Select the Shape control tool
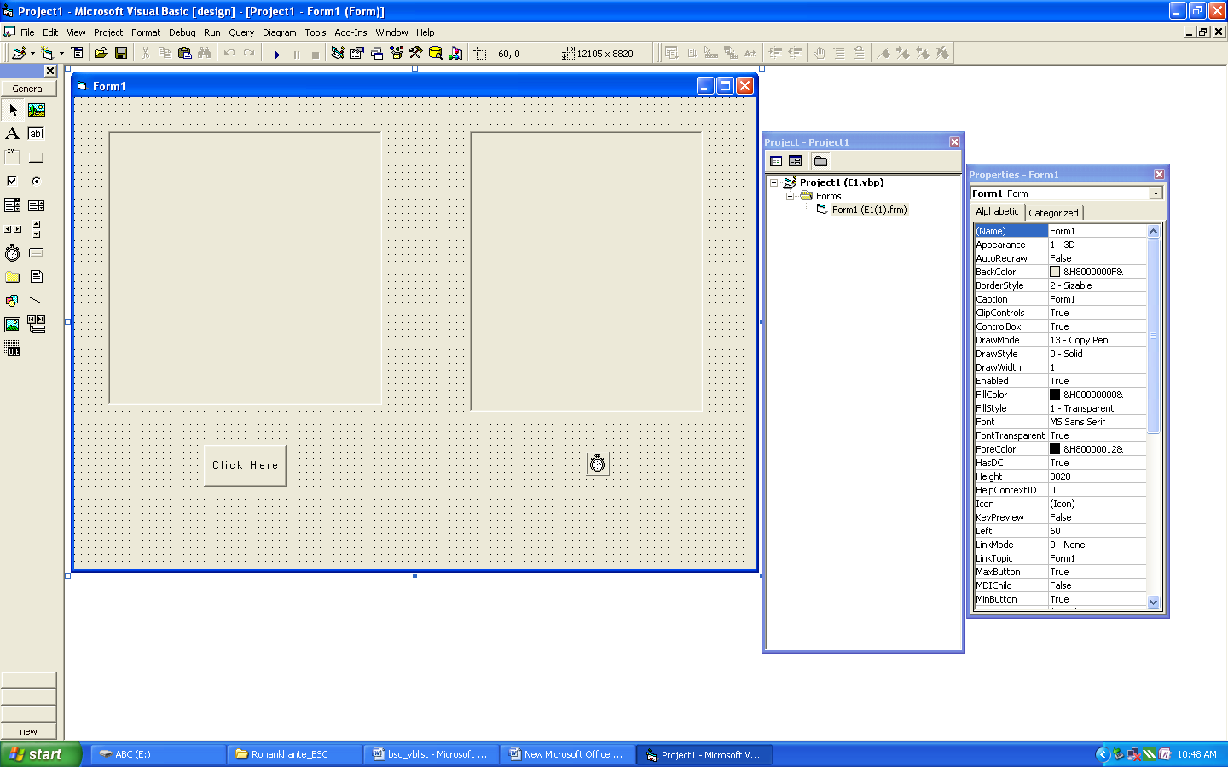The width and height of the screenshot is (1228, 767). tap(13, 301)
